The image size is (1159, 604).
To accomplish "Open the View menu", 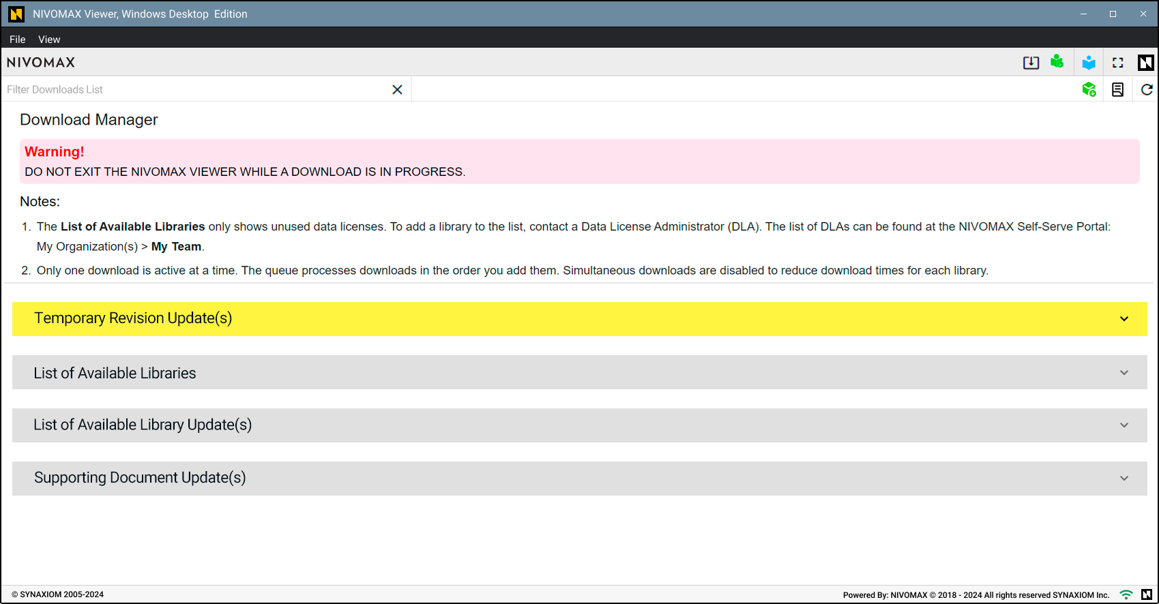I will (x=49, y=40).
